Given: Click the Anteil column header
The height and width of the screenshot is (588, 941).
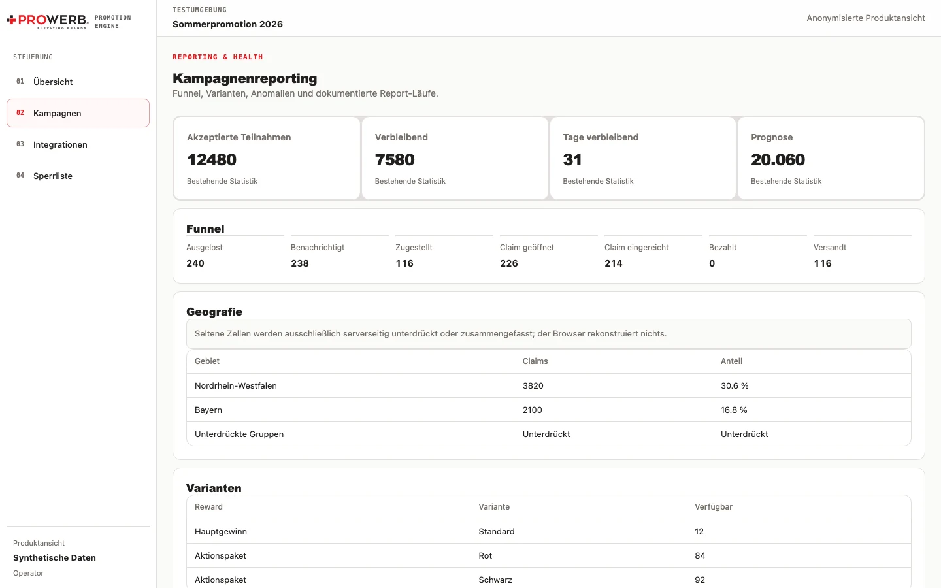Looking at the screenshot, I should pos(731,361).
